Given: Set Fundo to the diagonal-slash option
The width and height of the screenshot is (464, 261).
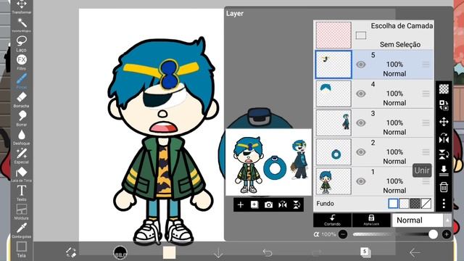Looking at the screenshot, I should coord(426,204).
